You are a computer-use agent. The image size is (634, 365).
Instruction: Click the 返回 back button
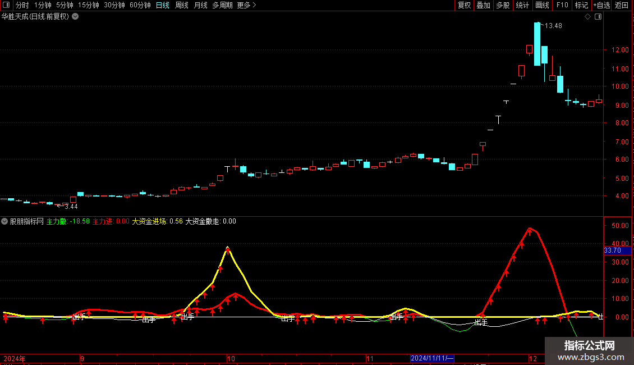622,5
